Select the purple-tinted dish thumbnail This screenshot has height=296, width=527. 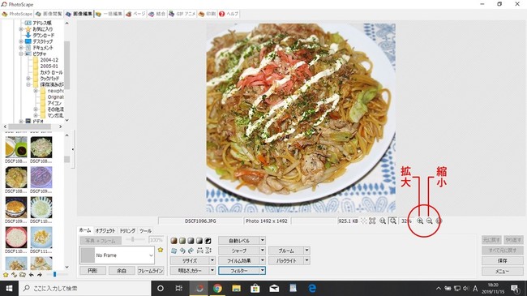(x=41, y=178)
